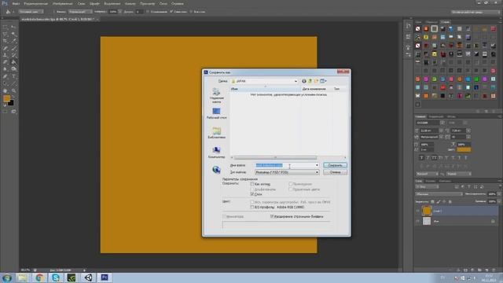Click the Отмена button

pos(335,172)
